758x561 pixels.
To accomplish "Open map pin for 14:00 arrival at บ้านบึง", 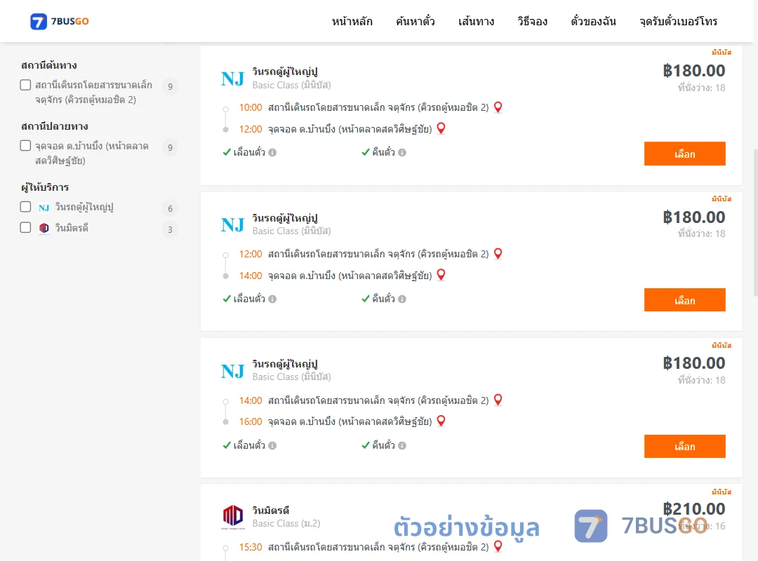I will 441,275.
